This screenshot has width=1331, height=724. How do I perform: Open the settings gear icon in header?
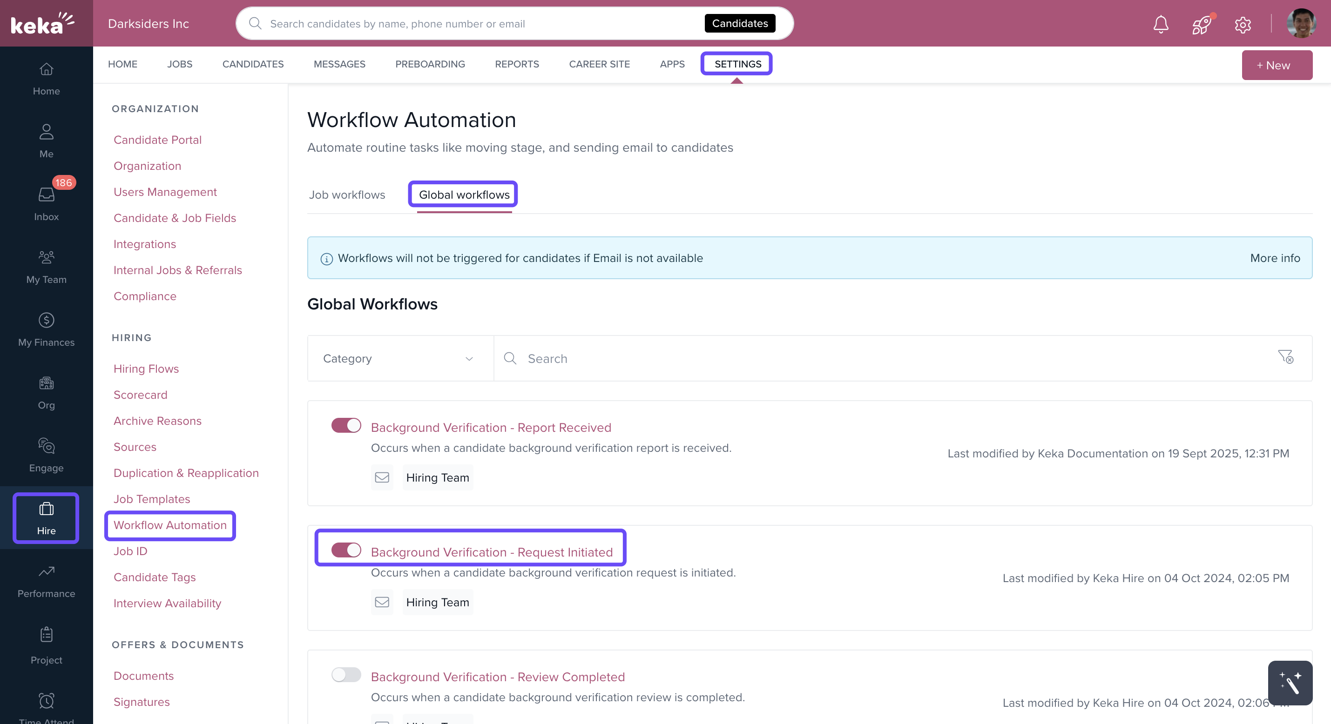1243,24
